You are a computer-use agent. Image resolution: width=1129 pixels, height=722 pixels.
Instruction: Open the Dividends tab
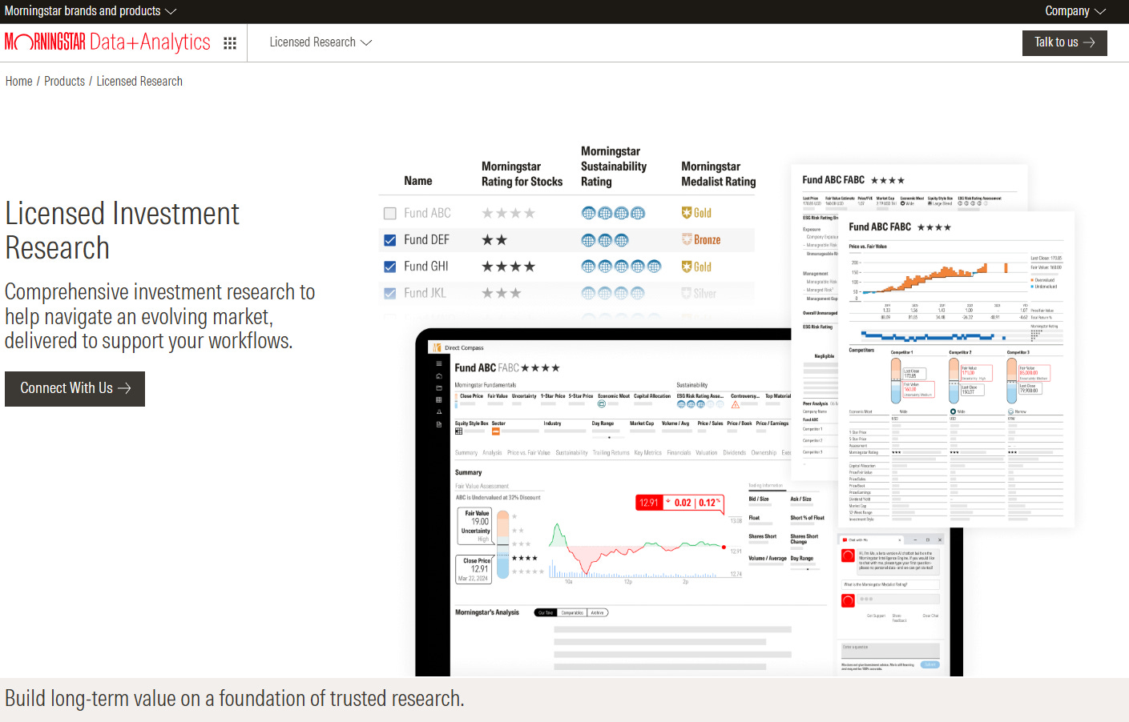pos(735,452)
